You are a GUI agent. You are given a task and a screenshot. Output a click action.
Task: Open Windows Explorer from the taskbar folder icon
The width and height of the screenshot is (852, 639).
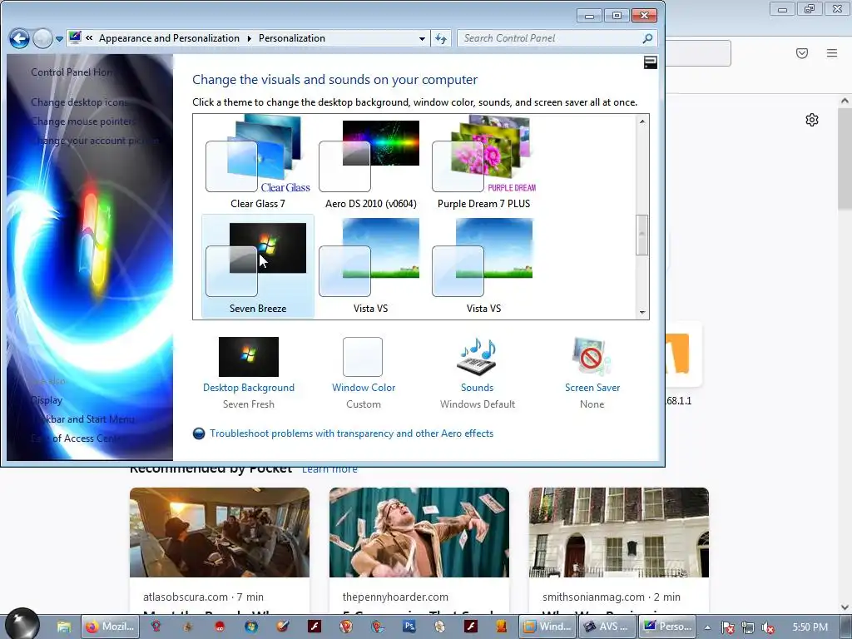64,627
